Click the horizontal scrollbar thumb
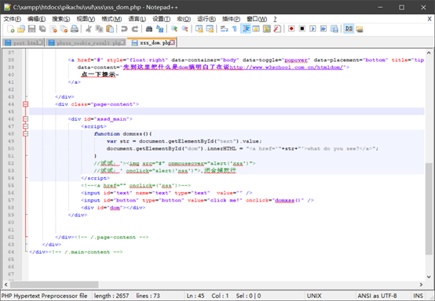Image resolution: width=435 pixels, height=301 pixels. [x=54, y=285]
